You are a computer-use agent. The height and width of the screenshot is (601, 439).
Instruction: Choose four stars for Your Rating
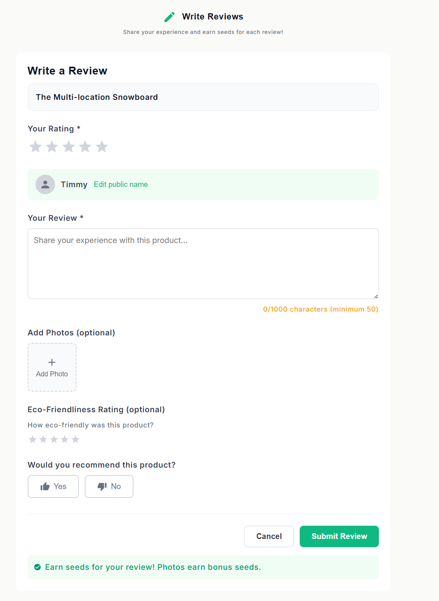coord(85,147)
